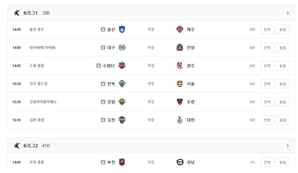Expand the K리그2 41R section arrow
This screenshot has width=298, height=173.
[x=288, y=146]
